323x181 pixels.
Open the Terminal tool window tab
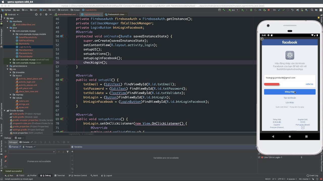click(59, 175)
